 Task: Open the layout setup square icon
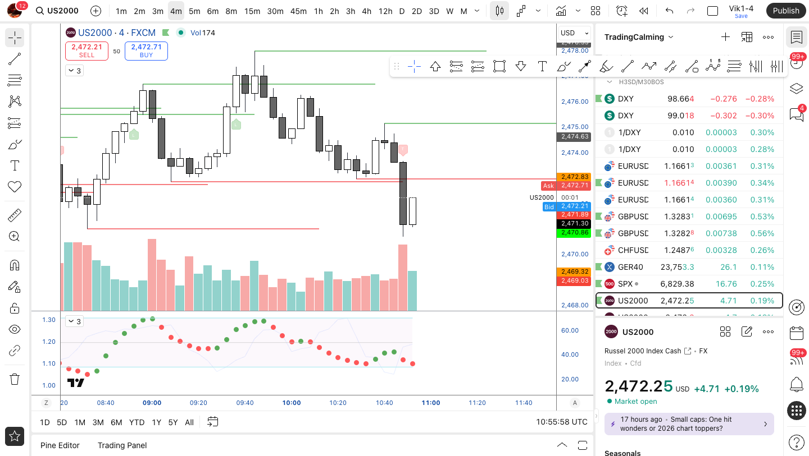(x=712, y=11)
